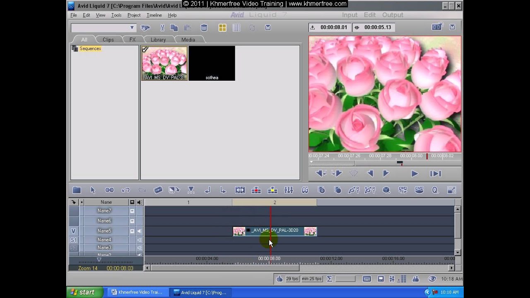
Task: Step one frame backward in viewer
Action: [x=370, y=174]
